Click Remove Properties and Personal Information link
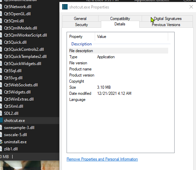 tap(102, 159)
